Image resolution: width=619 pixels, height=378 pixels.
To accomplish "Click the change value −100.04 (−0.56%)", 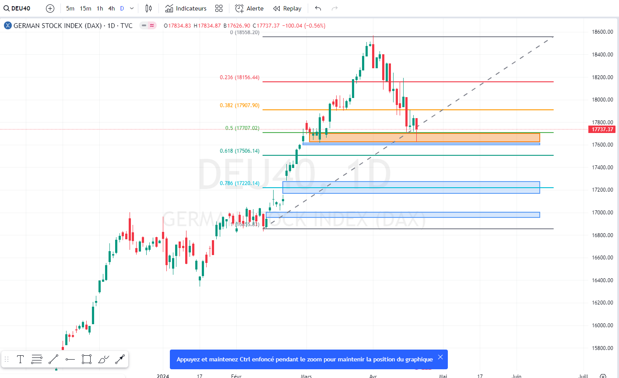I will click(x=304, y=26).
